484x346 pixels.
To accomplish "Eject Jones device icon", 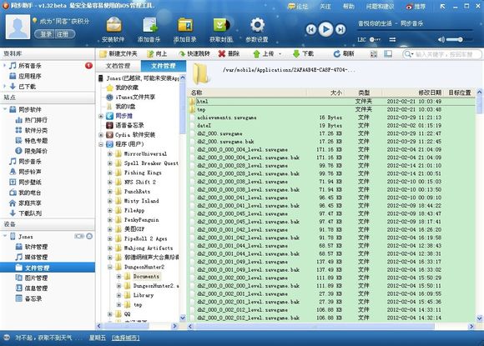I will pos(89,236).
